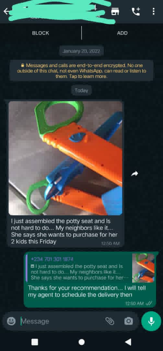The width and height of the screenshot is (163, 351).
Task: Add this number to contacts
Action: 122,33
